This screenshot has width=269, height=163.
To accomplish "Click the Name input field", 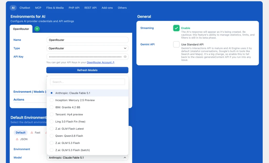I will (x=87, y=40).
